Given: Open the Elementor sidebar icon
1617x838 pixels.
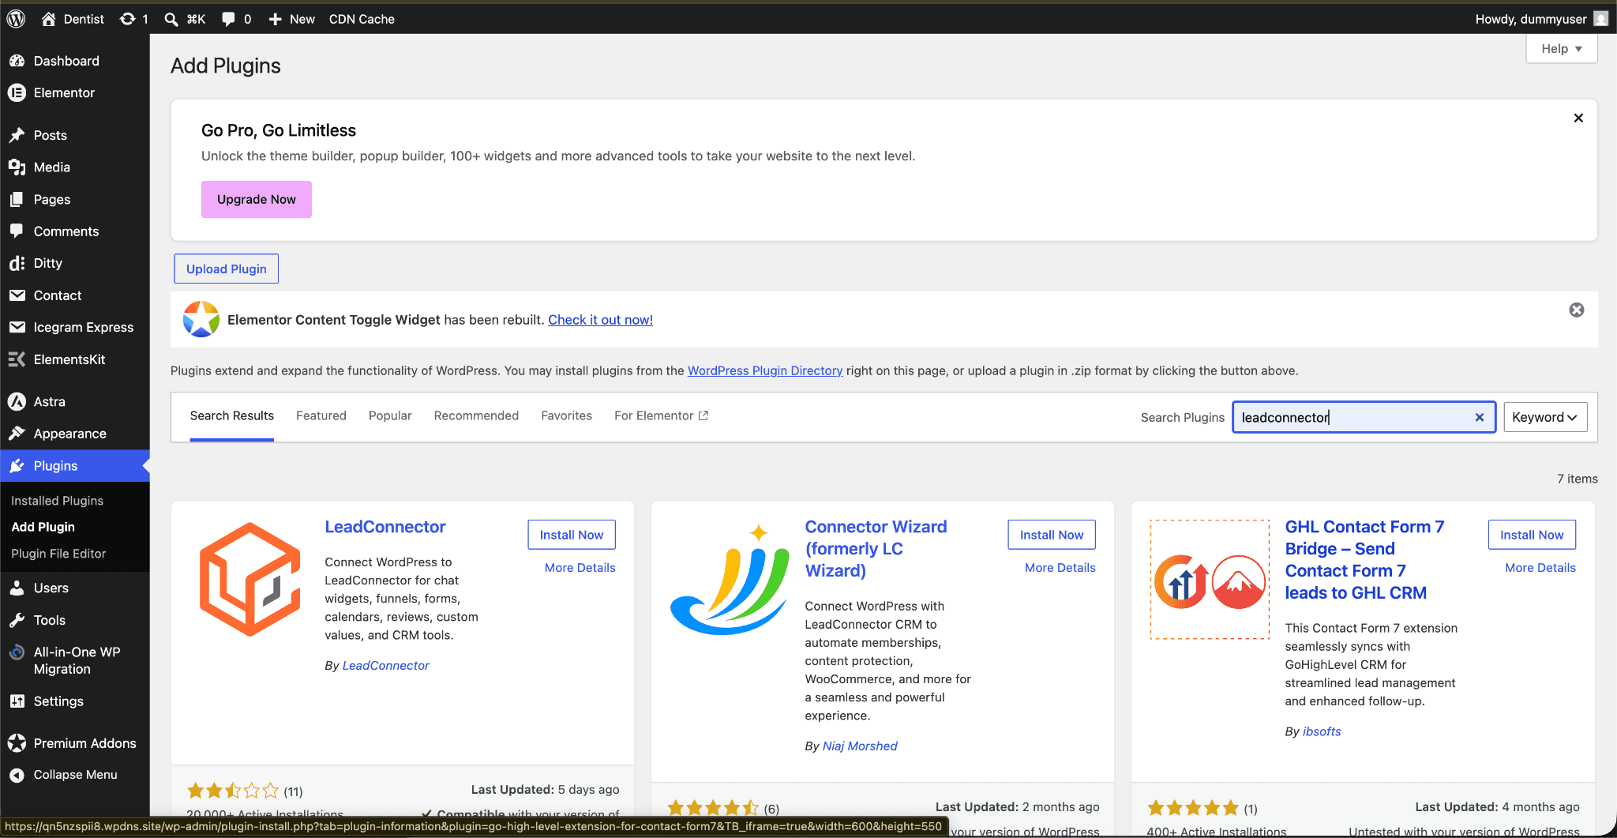Looking at the screenshot, I should tap(17, 92).
